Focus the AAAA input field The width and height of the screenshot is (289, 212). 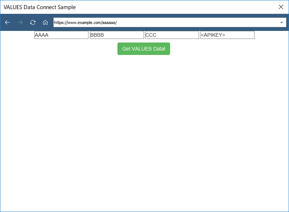pos(61,35)
